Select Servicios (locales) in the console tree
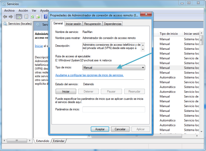Image resolution: width=206 pixels, height=151 pixels. coord(20,24)
